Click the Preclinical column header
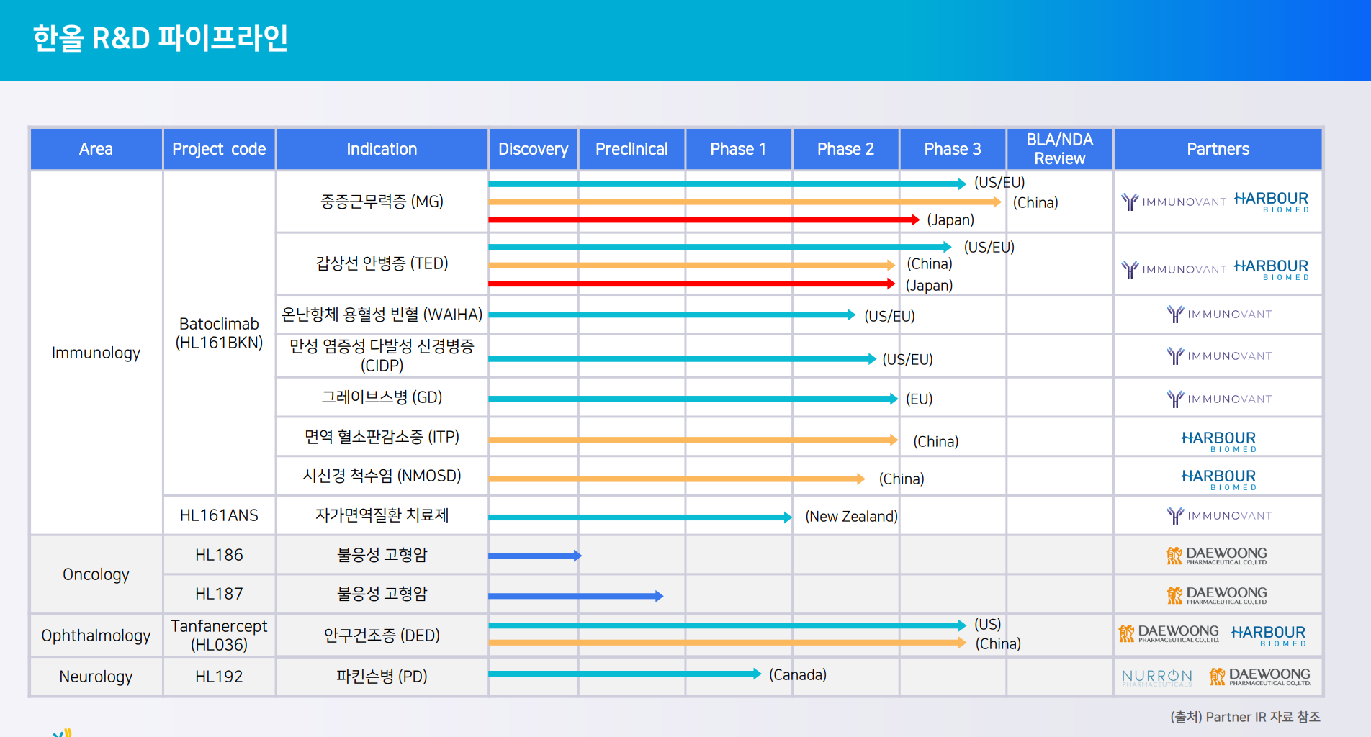 631,149
